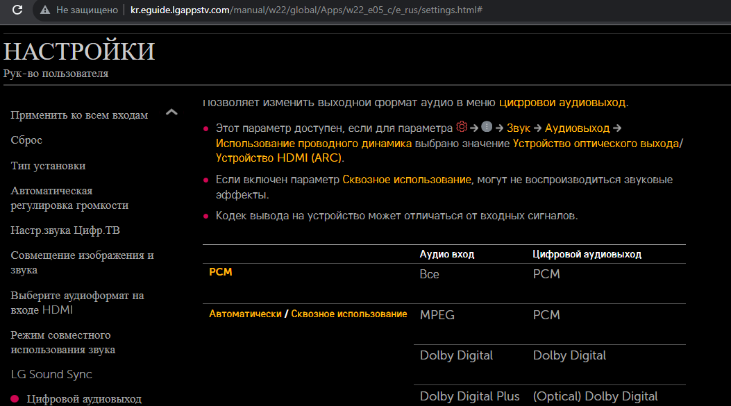The image size is (731, 406).
Task: Open 'Применить ко всем входам' sidebar item
Action: pyautogui.click(x=79, y=115)
